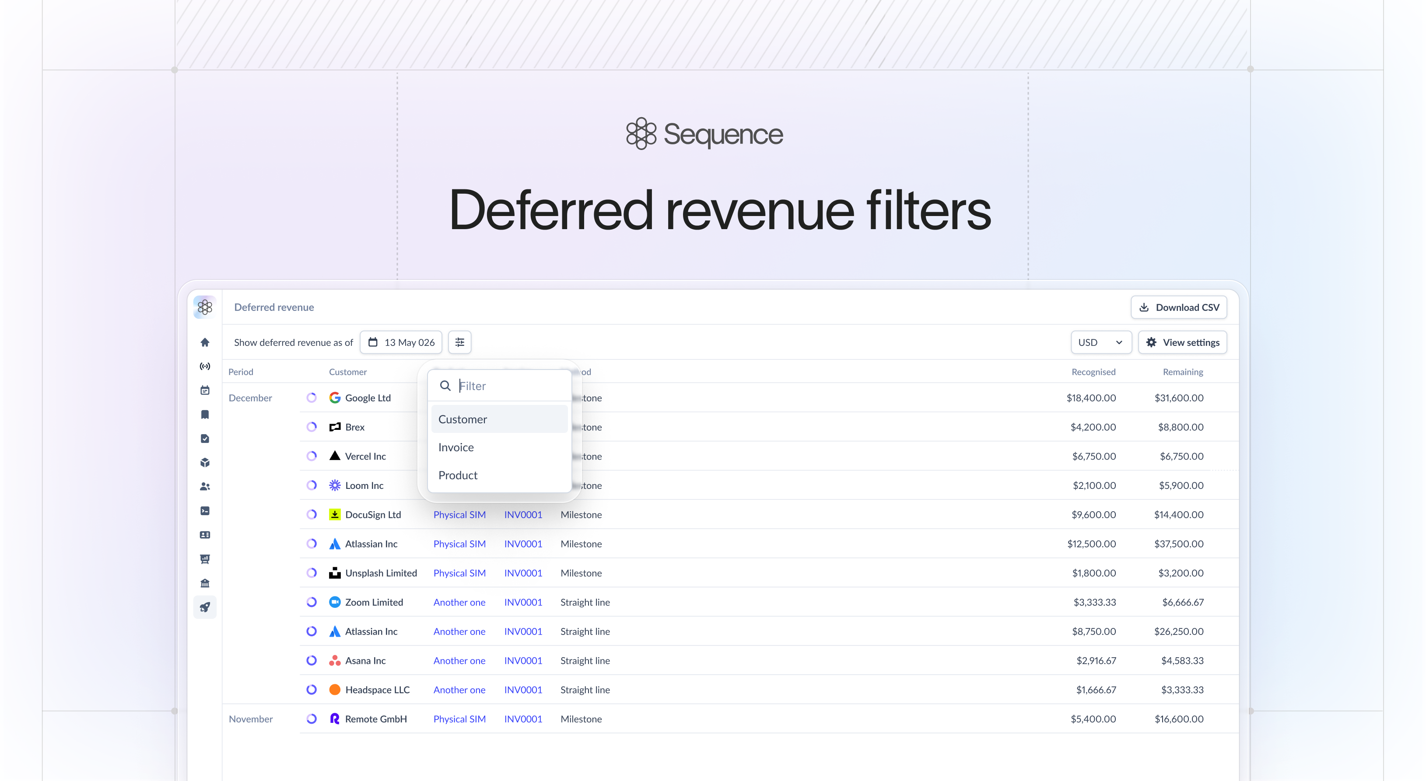This screenshot has width=1426, height=781.
Task: Click the calendar icon in date picker
Action: tap(373, 342)
